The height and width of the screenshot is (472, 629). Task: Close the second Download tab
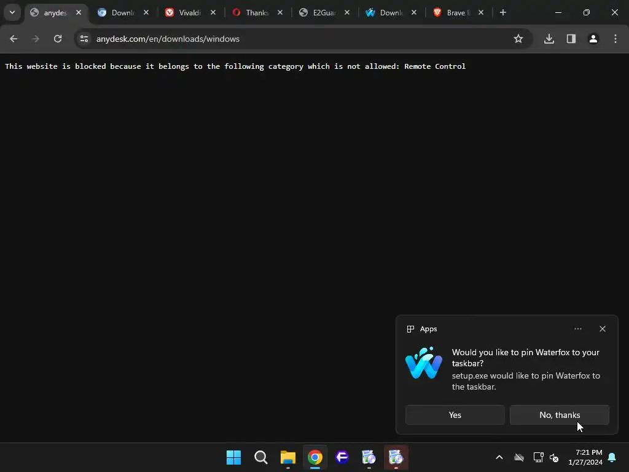(146, 13)
